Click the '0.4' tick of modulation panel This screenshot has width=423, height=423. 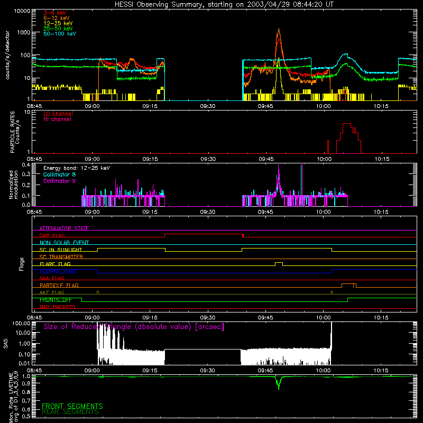coord(26,165)
